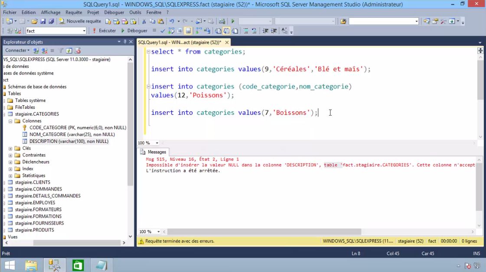486x272 pixels.
Task: Expand the Clés folder node
Action: (10, 149)
